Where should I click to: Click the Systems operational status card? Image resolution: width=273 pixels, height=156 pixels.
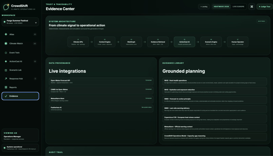(20, 148)
